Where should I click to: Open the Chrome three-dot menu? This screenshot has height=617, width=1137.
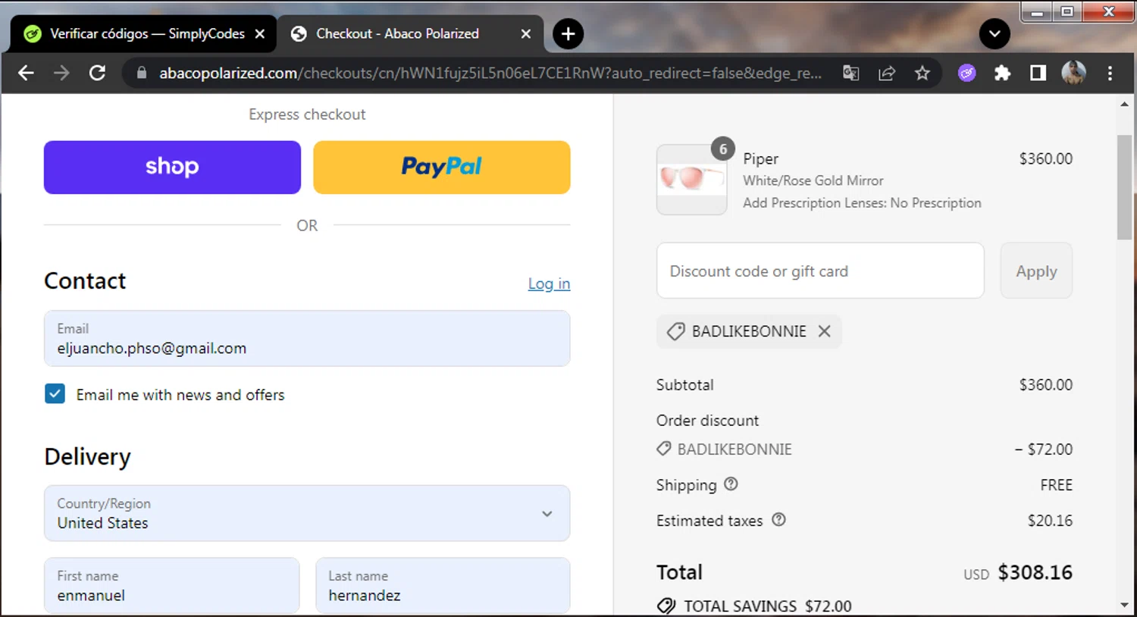1110,73
